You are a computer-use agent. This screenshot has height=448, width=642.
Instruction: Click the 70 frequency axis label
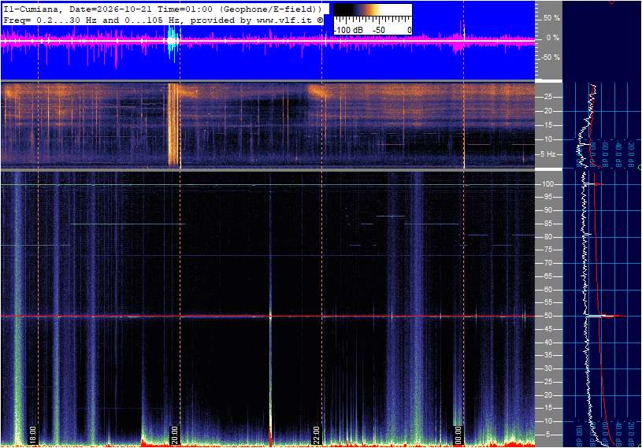pos(547,263)
